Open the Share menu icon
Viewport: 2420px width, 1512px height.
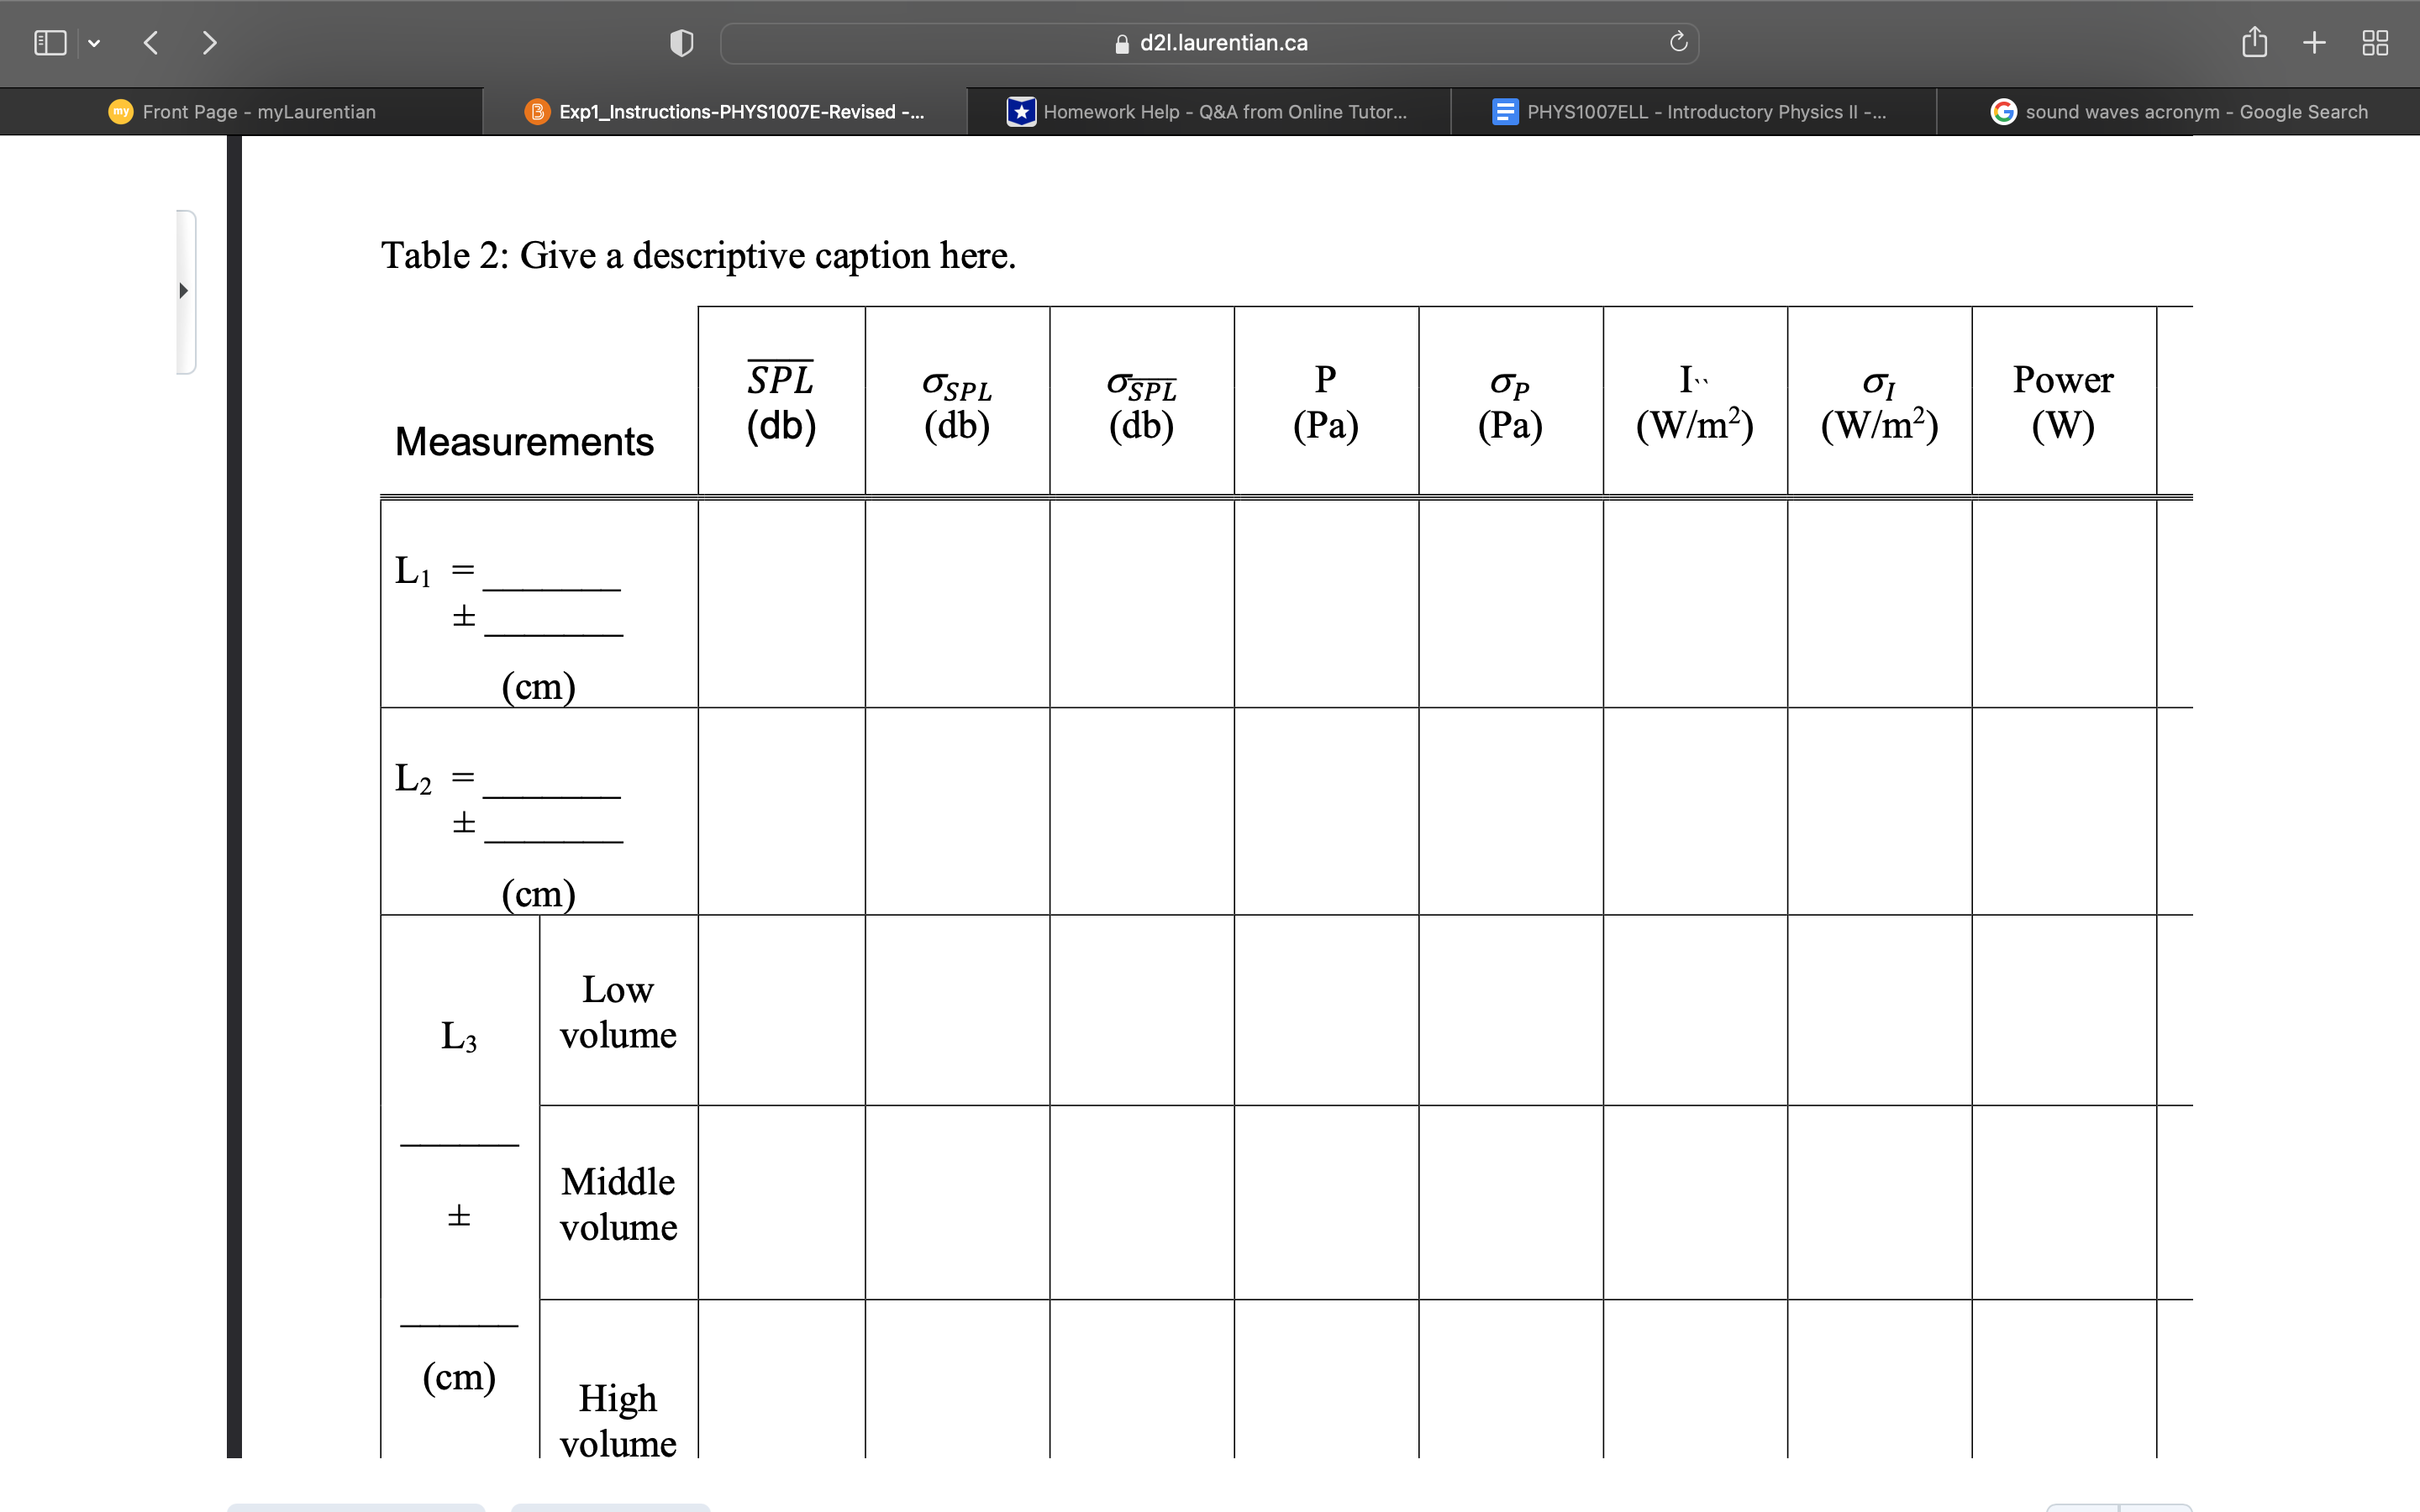pos(2254,42)
